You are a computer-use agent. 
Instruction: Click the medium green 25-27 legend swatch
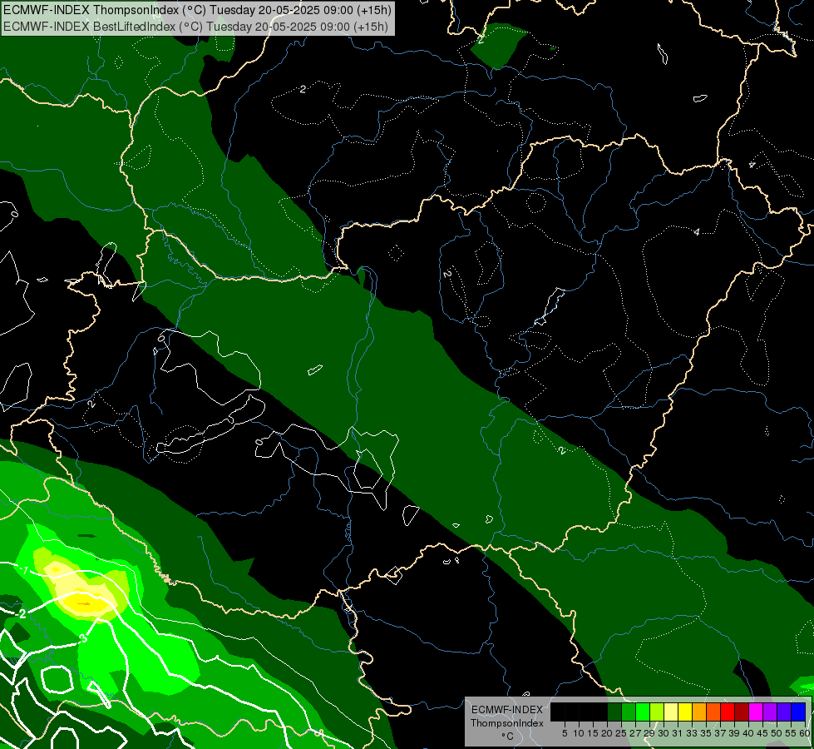click(629, 712)
